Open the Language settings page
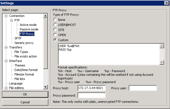The height and width of the screenshot is (109, 170). point(16,83)
